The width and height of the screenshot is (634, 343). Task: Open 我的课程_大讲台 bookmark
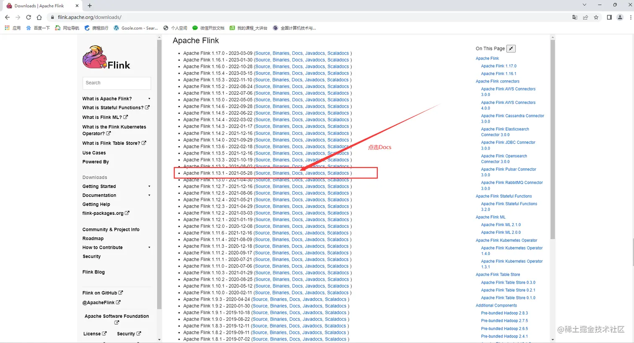click(248, 28)
